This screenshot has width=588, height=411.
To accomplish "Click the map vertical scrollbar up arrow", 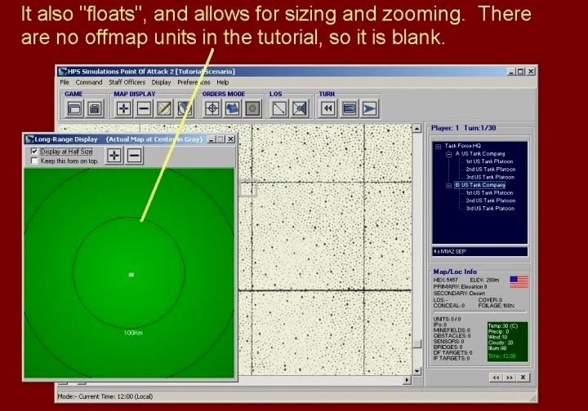I will coord(416,129).
